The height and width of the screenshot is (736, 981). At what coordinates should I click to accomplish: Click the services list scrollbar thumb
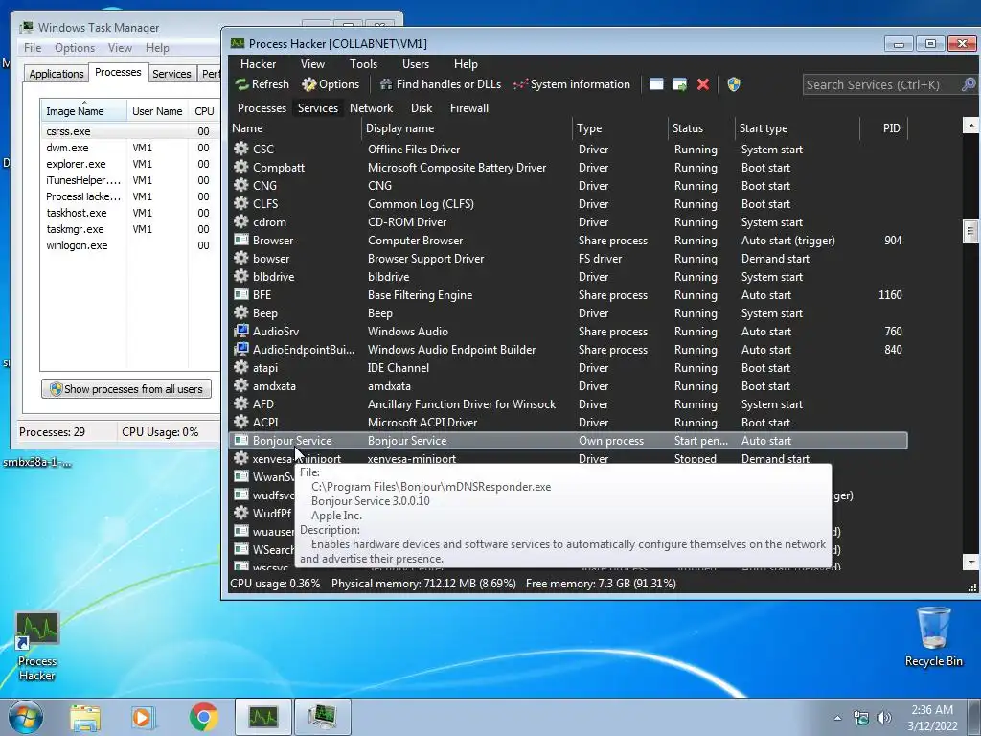(x=970, y=231)
